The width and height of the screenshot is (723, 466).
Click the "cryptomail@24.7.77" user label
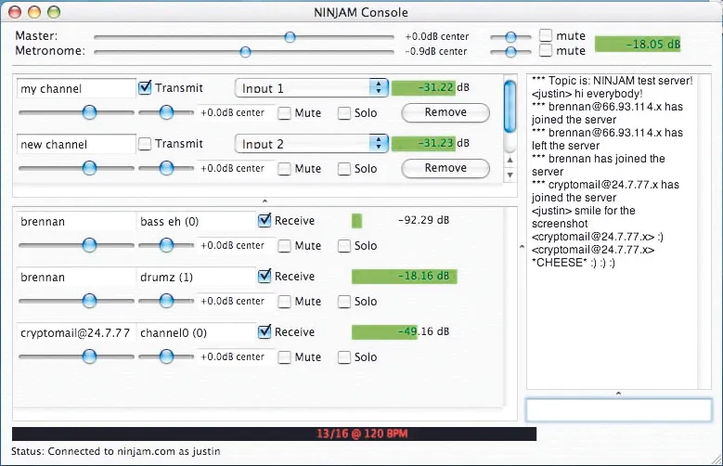pyautogui.click(x=75, y=333)
